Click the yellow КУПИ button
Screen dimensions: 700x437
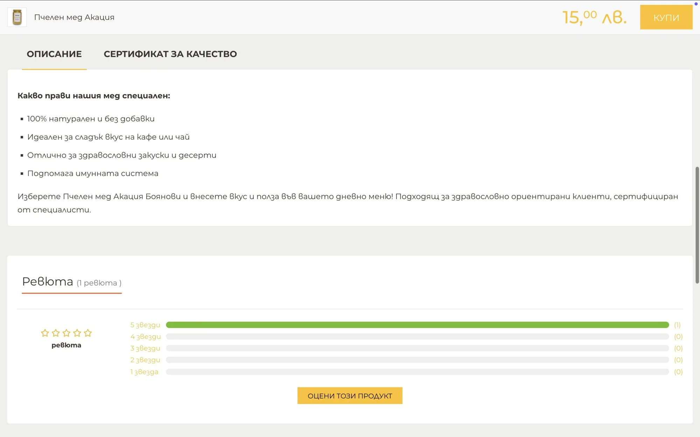click(x=666, y=17)
